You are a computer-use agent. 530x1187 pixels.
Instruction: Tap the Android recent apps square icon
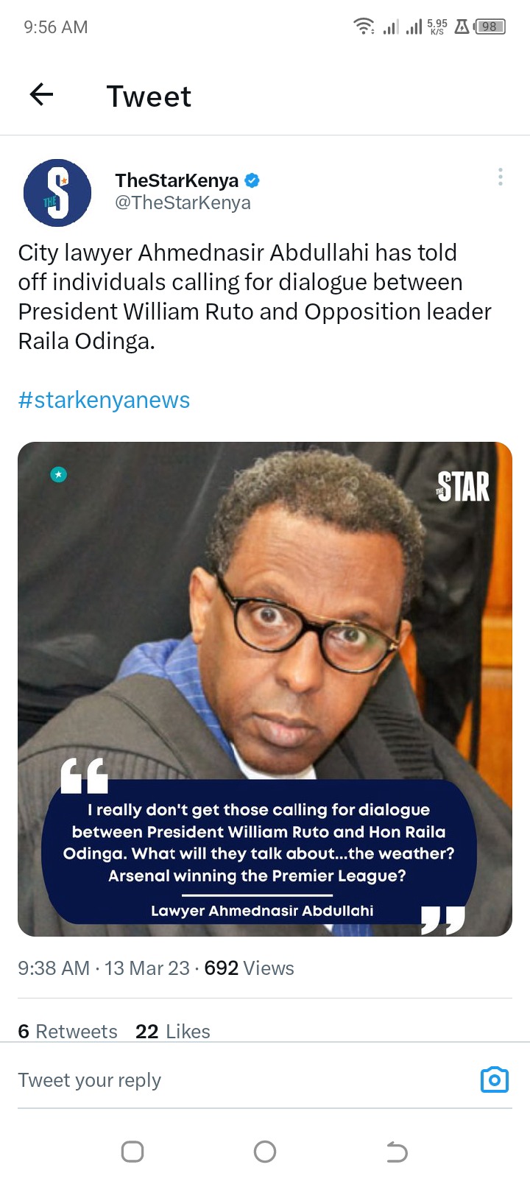point(132,1152)
